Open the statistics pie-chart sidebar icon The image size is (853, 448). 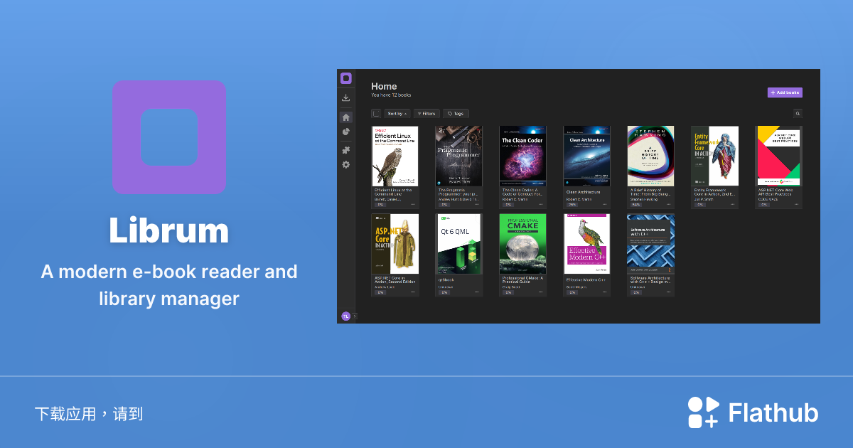coord(346,133)
